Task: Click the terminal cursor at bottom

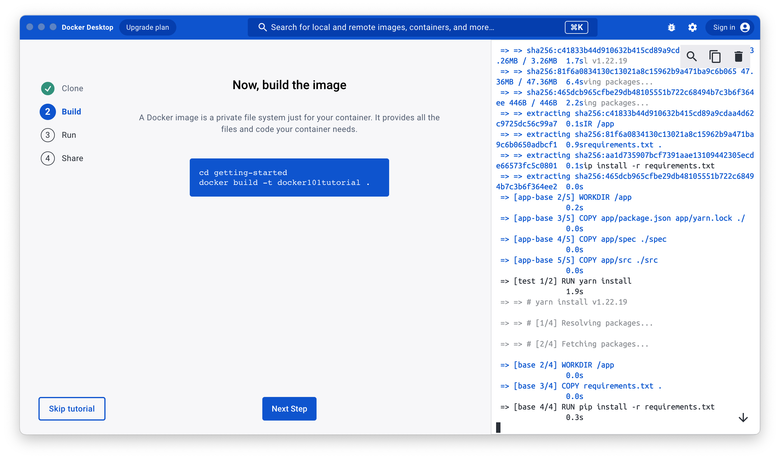Action: coord(498,427)
